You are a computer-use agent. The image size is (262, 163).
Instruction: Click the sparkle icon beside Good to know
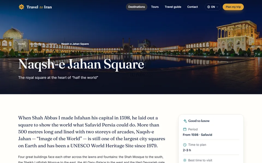pos(185,121)
